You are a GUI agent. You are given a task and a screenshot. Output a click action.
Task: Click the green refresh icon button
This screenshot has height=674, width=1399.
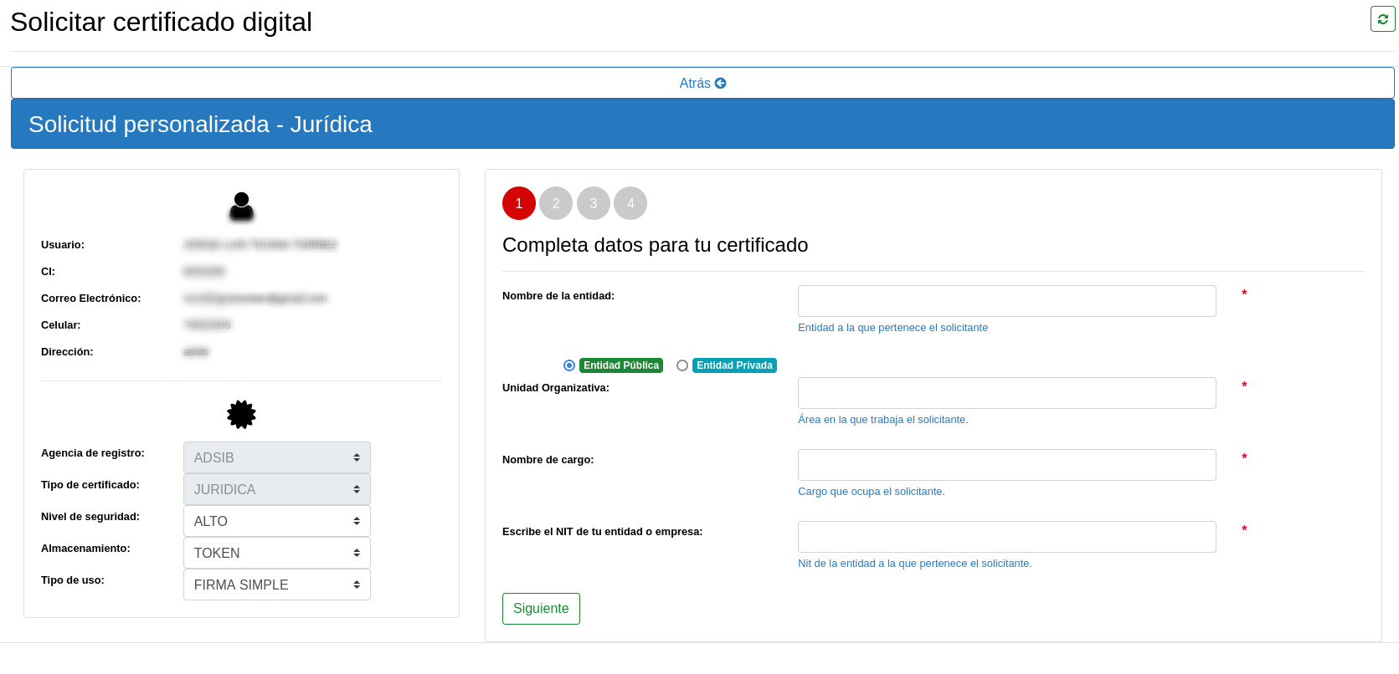(1382, 19)
